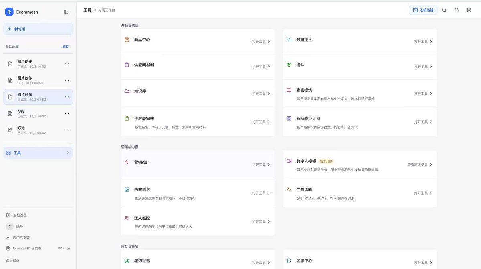Select the 图片创作 conversation from 10/3 10:52
Screen dimensions: 481x269
(38, 64)
